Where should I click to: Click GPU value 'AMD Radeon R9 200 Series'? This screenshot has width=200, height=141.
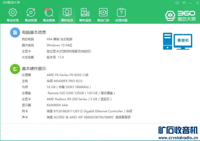pos(67,99)
